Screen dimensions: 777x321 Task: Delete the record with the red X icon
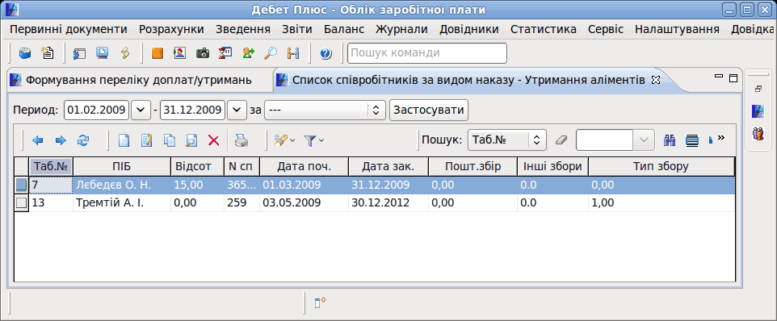pos(213,141)
